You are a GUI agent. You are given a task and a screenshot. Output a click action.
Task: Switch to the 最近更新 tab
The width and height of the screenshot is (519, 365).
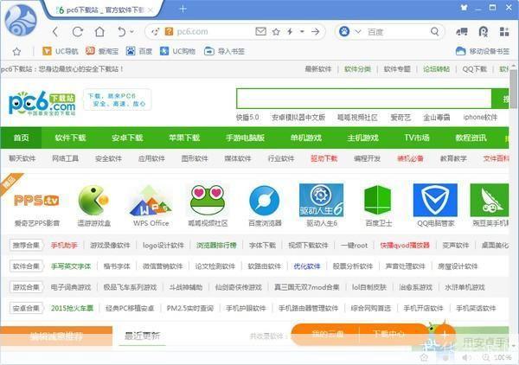pos(143,336)
